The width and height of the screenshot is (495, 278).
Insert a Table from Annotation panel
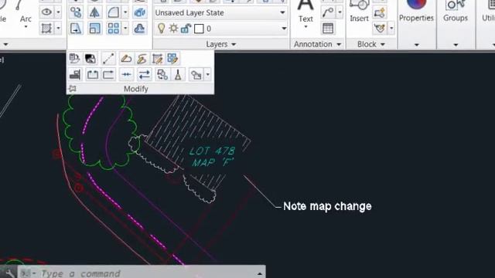(x=328, y=29)
